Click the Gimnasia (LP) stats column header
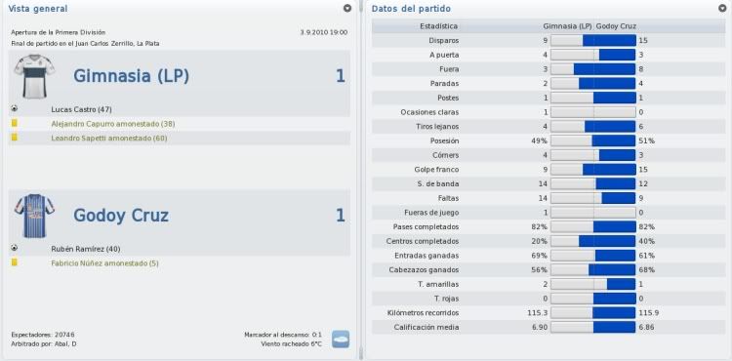 click(x=568, y=26)
